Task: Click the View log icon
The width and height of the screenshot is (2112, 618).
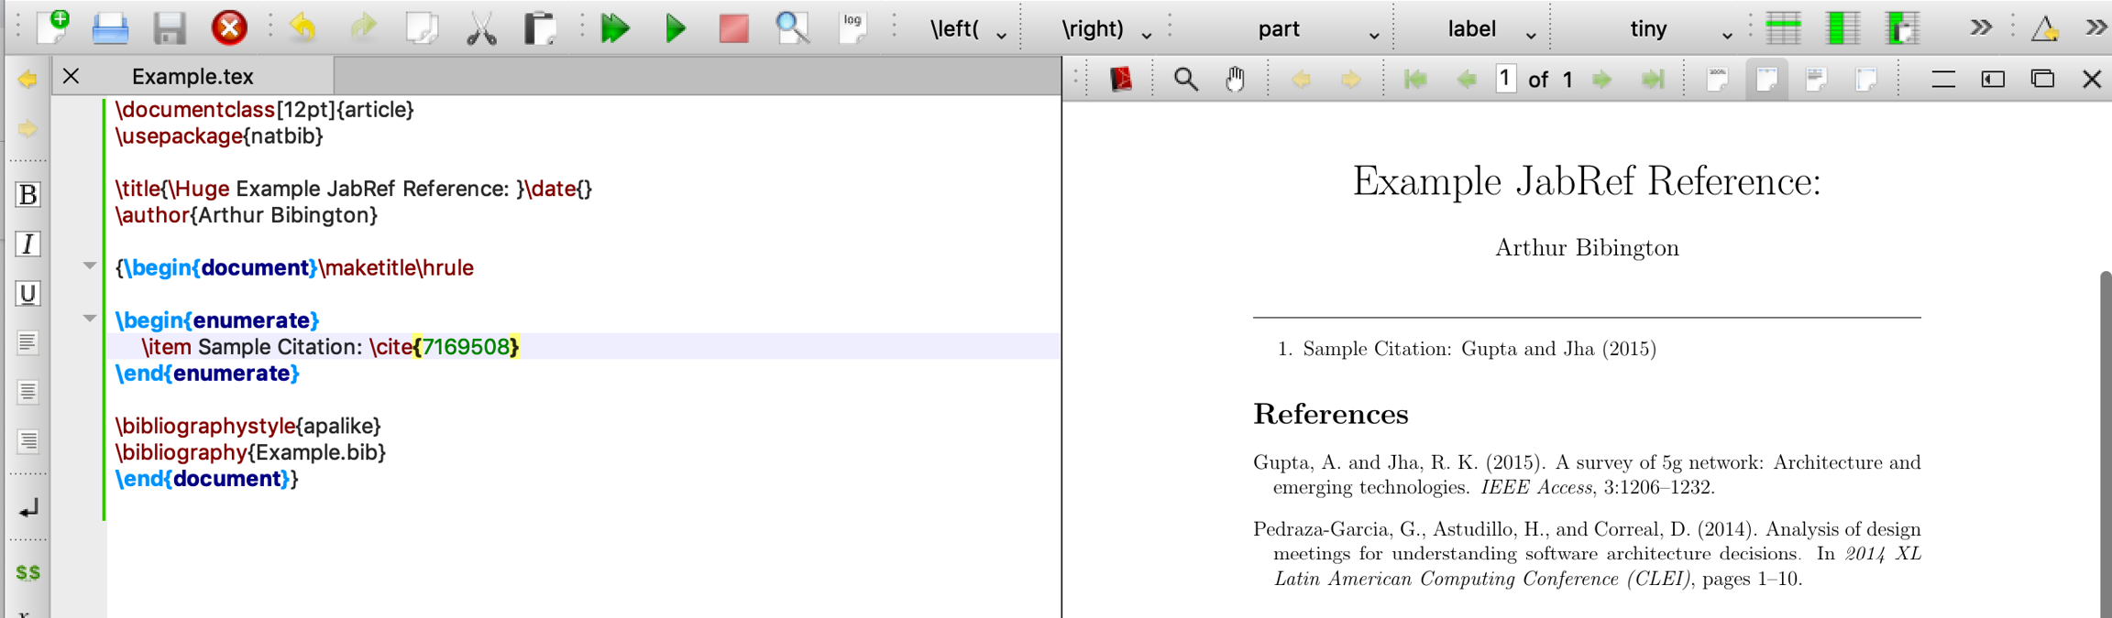Action: point(852,27)
